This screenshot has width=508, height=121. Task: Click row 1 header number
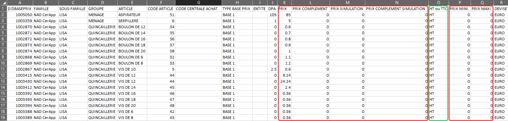click(x=3, y=8)
